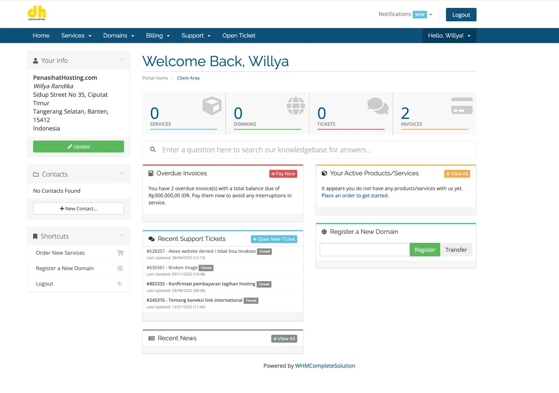Collapse the Your Info panel
Viewport: 559px width, 393px height.
click(x=122, y=60)
